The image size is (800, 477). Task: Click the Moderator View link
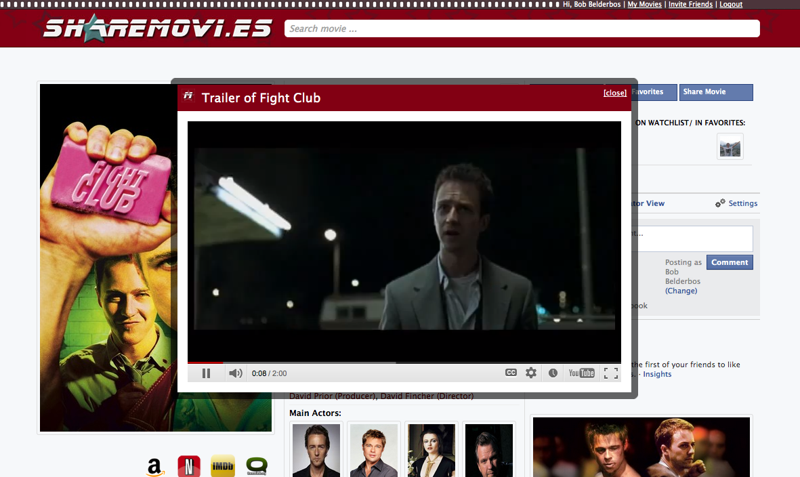648,203
